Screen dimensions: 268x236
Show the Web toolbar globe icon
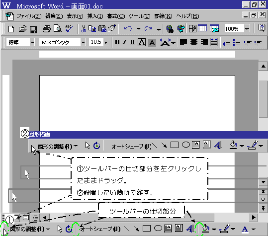pos(181,28)
